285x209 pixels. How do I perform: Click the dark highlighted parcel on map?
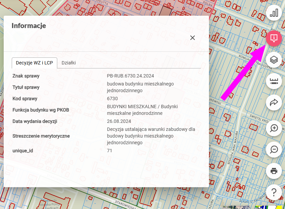[x=165, y=10]
